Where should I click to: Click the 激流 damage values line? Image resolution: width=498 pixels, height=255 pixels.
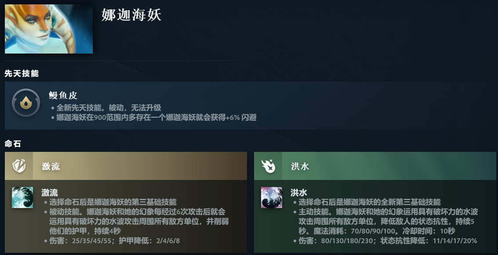(114, 241)
